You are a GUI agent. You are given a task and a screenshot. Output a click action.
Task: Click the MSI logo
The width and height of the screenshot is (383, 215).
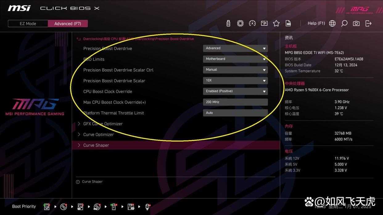[x=19, y=8]
